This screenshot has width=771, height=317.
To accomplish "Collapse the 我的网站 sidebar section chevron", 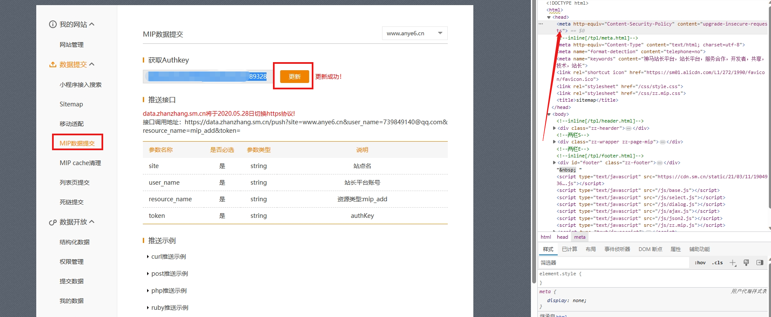I will [92, 24].
